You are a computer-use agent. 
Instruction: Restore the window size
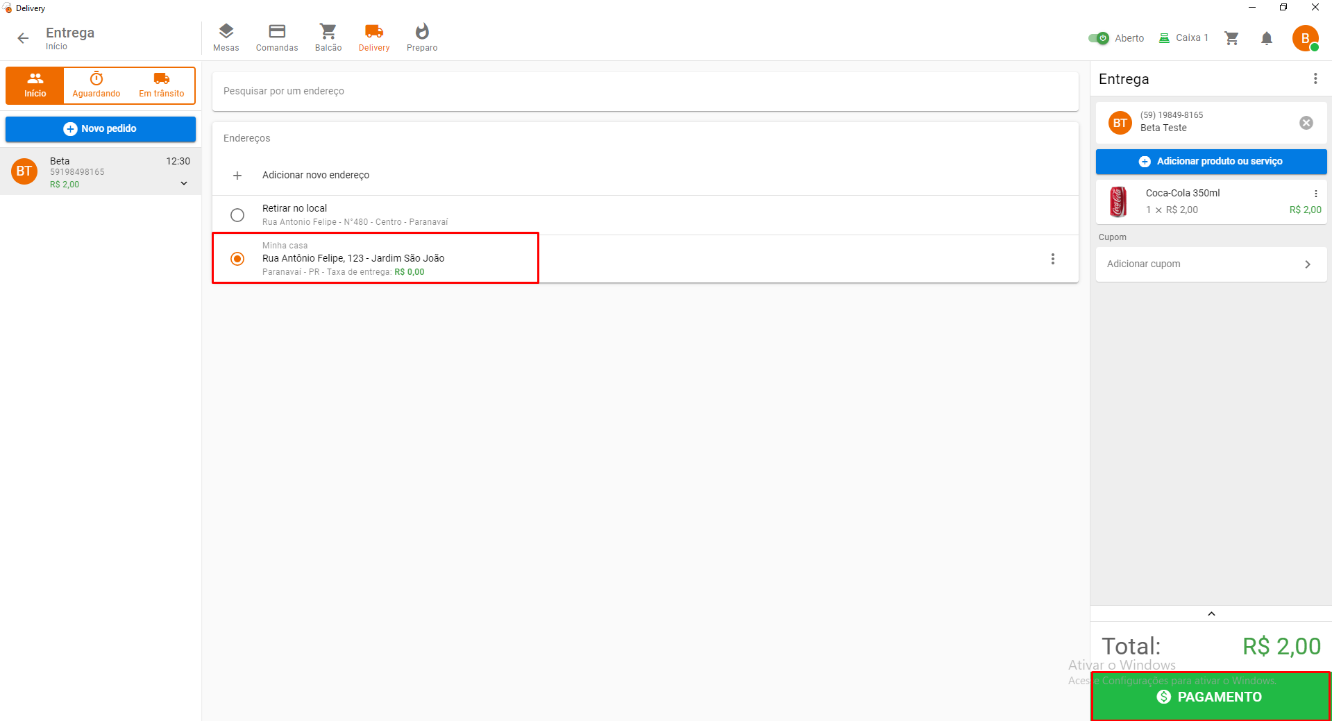click(1283, 8)
